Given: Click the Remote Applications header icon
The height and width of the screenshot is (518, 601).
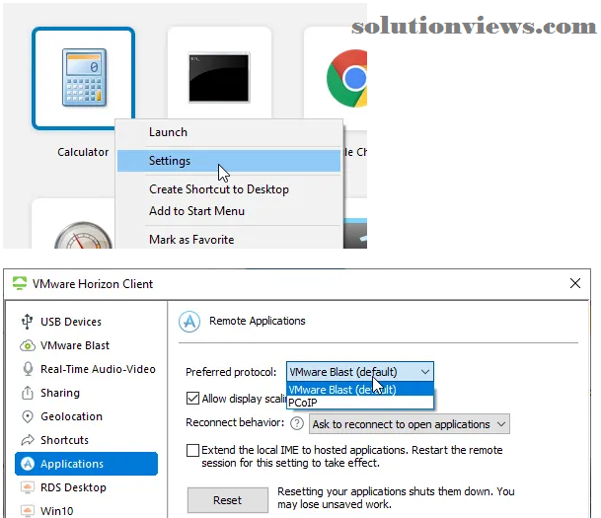Looking at the screenshot, I should click(x=189, y=322).
